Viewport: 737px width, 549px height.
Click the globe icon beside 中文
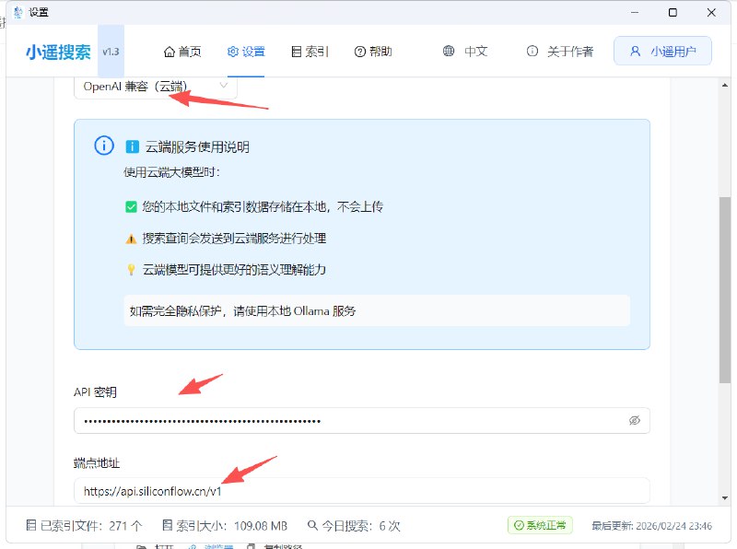[449, 52]
